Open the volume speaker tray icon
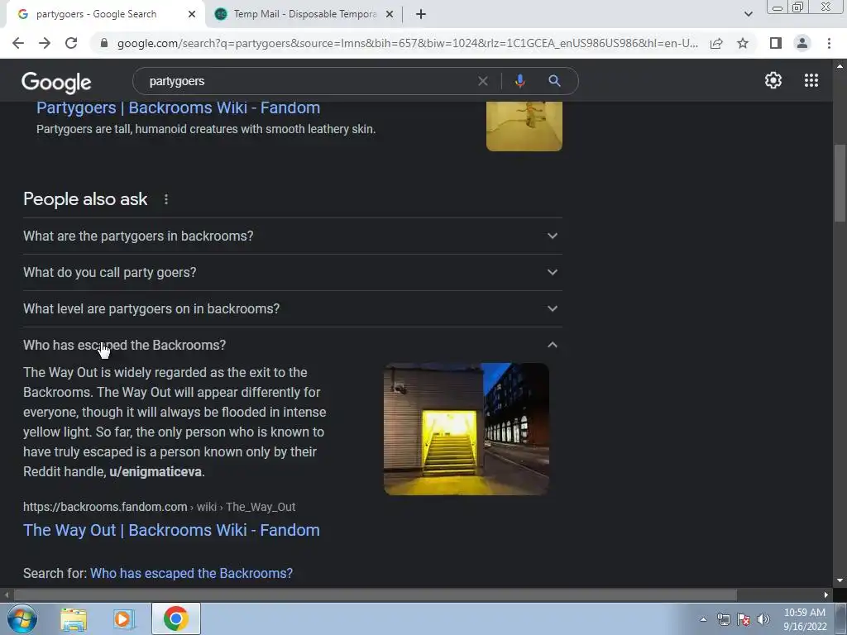Viewport: 847px width, 635px height. [x=763, y=619]
